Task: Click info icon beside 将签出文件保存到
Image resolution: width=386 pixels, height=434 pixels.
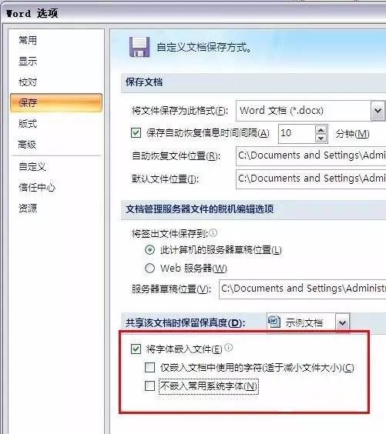Action: click(213, 233)
